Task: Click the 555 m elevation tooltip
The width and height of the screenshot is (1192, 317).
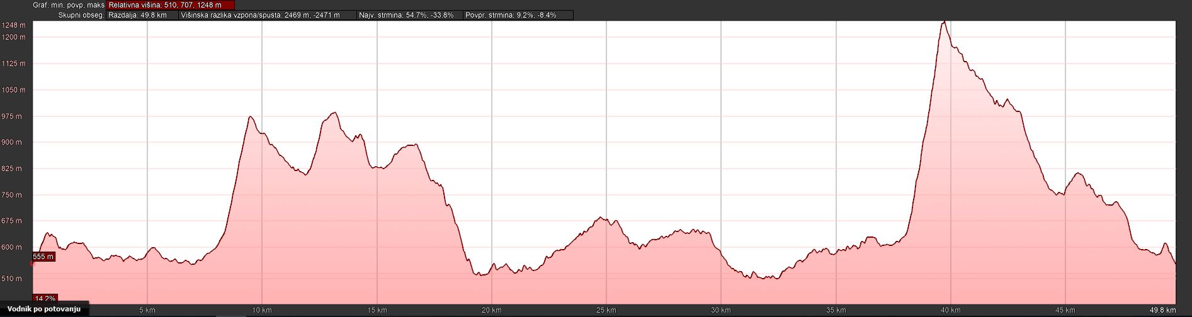Action: point(43,257)
